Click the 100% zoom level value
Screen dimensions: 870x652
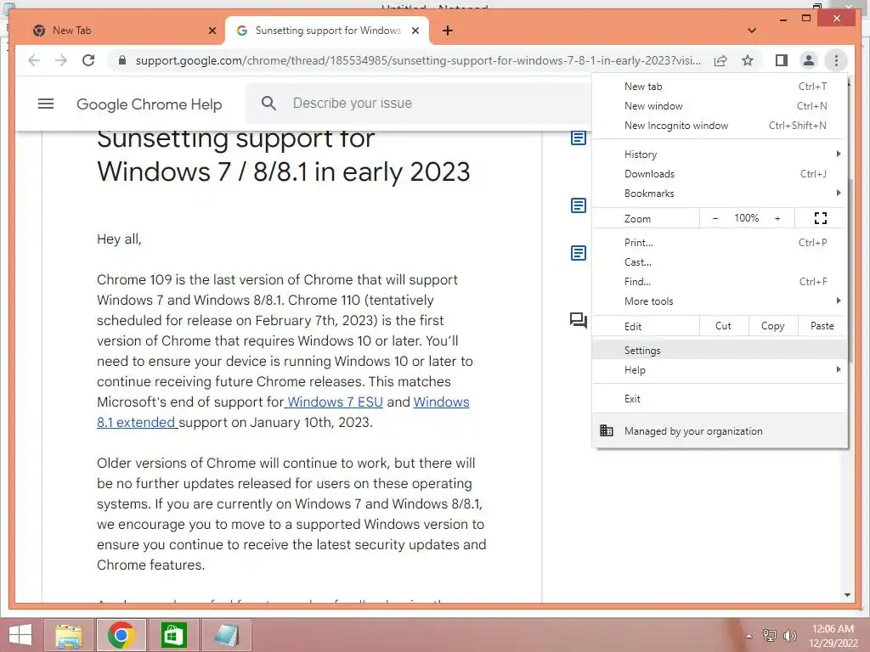click(x=746, y=218)
